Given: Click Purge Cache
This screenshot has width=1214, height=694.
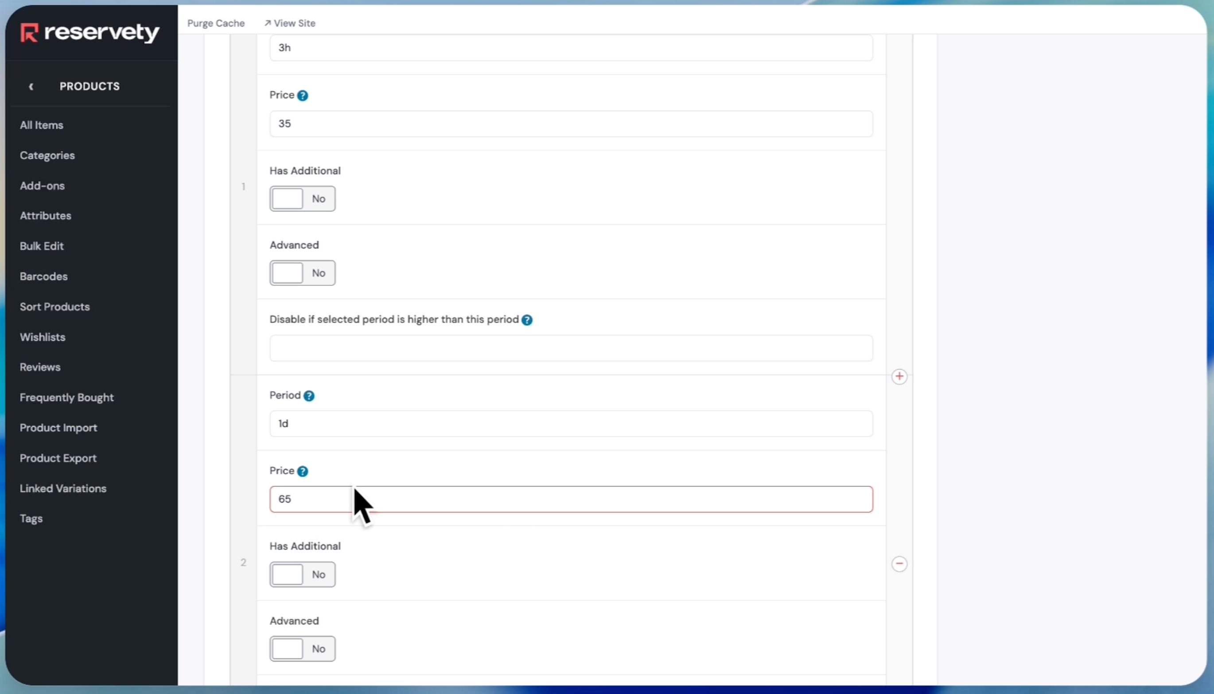Looking at the screenshot, I should pyautogui.click(x=216, y=23).
